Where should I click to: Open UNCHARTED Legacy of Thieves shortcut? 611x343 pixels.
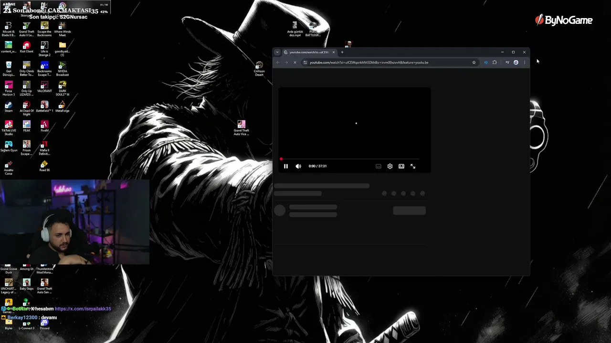[9, 286]
